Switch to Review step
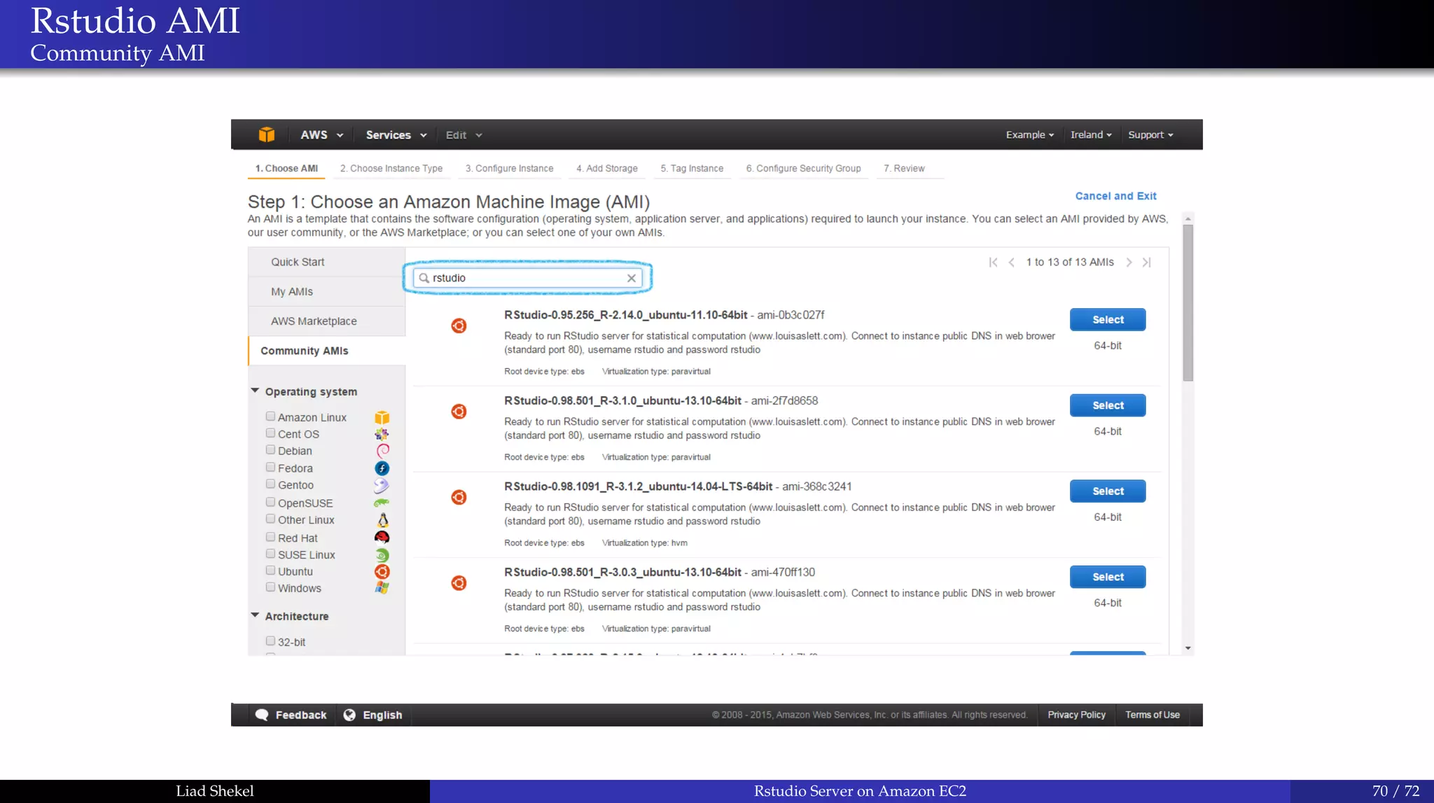 pyautogui.click(x=904, y=169)
